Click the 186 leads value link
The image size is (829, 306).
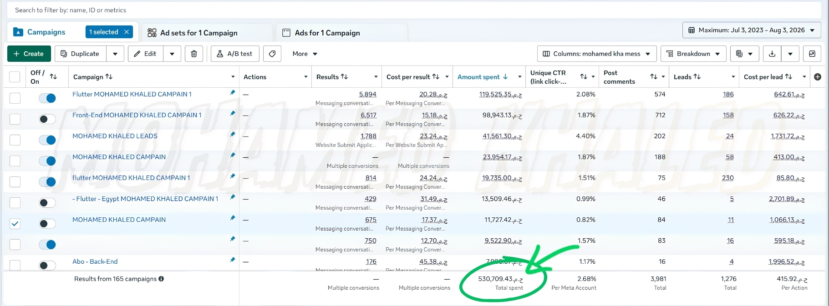(x=728, y=94)
